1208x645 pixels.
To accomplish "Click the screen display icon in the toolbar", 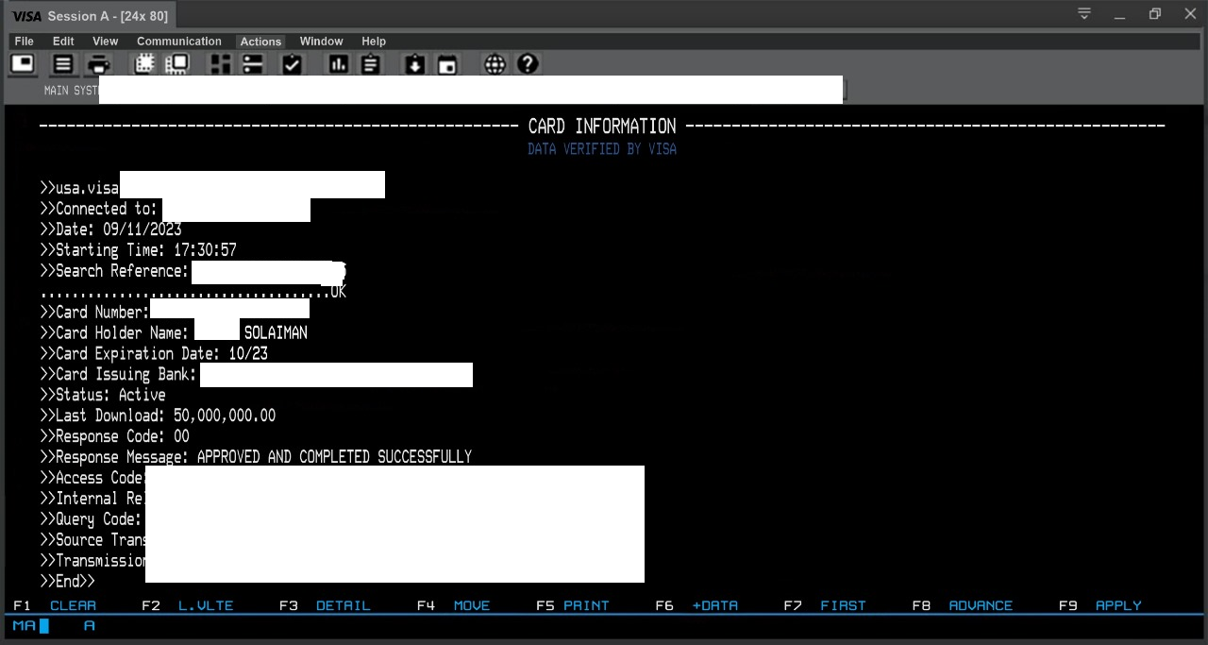I will point(22,63).
